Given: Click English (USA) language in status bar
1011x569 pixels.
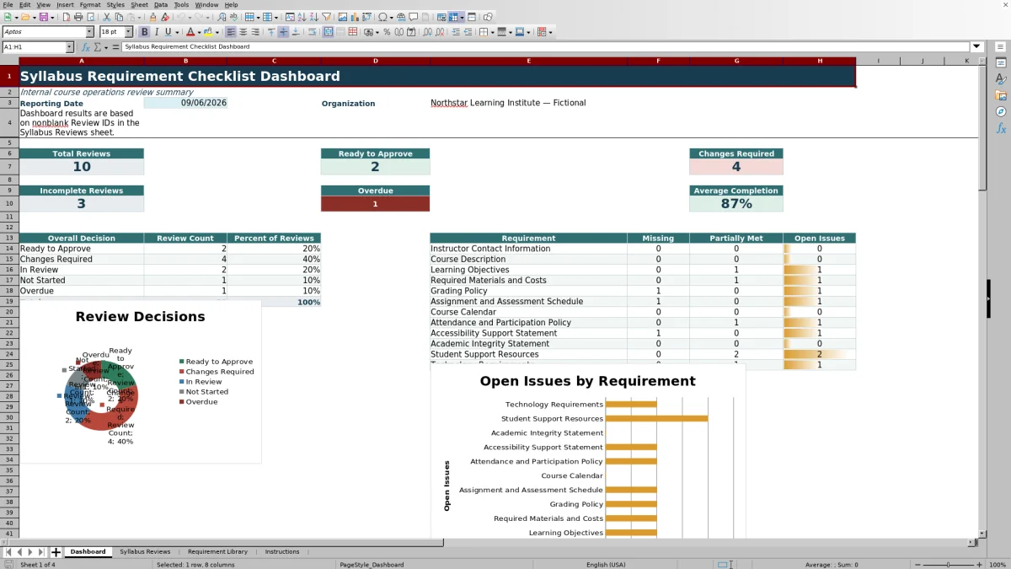Looking at the screenshot, I should tap(606, 565).
